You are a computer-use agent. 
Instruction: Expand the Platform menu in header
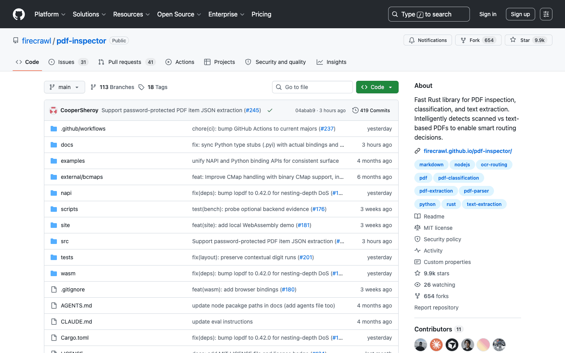(x=50, y=14)
